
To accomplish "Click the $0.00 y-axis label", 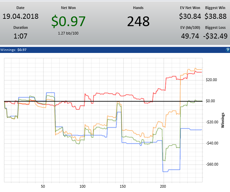I will (210, 101).
